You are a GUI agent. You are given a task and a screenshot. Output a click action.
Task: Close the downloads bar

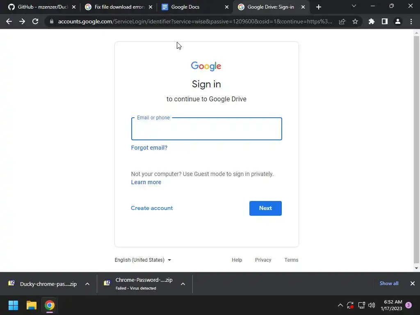tap(413, 283)
